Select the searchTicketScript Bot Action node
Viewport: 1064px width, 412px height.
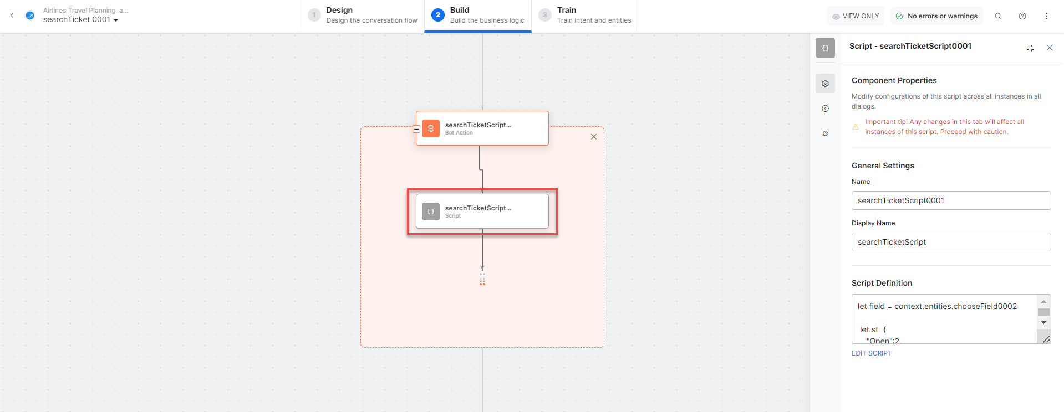pos(482,128)
